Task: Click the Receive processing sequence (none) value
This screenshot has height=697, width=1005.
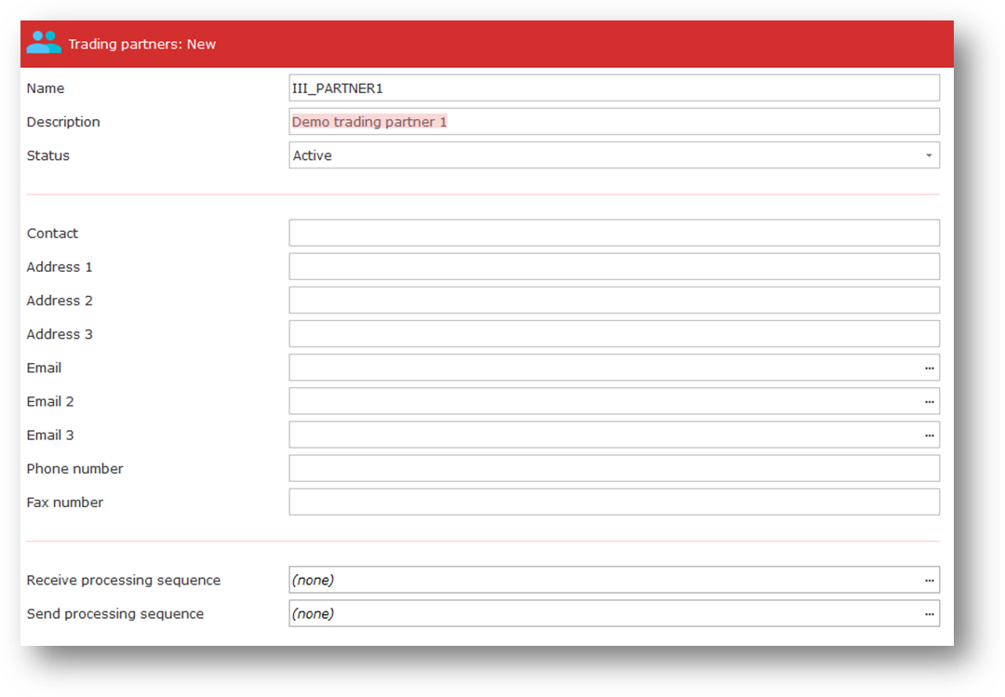Action: click(313, 581)
